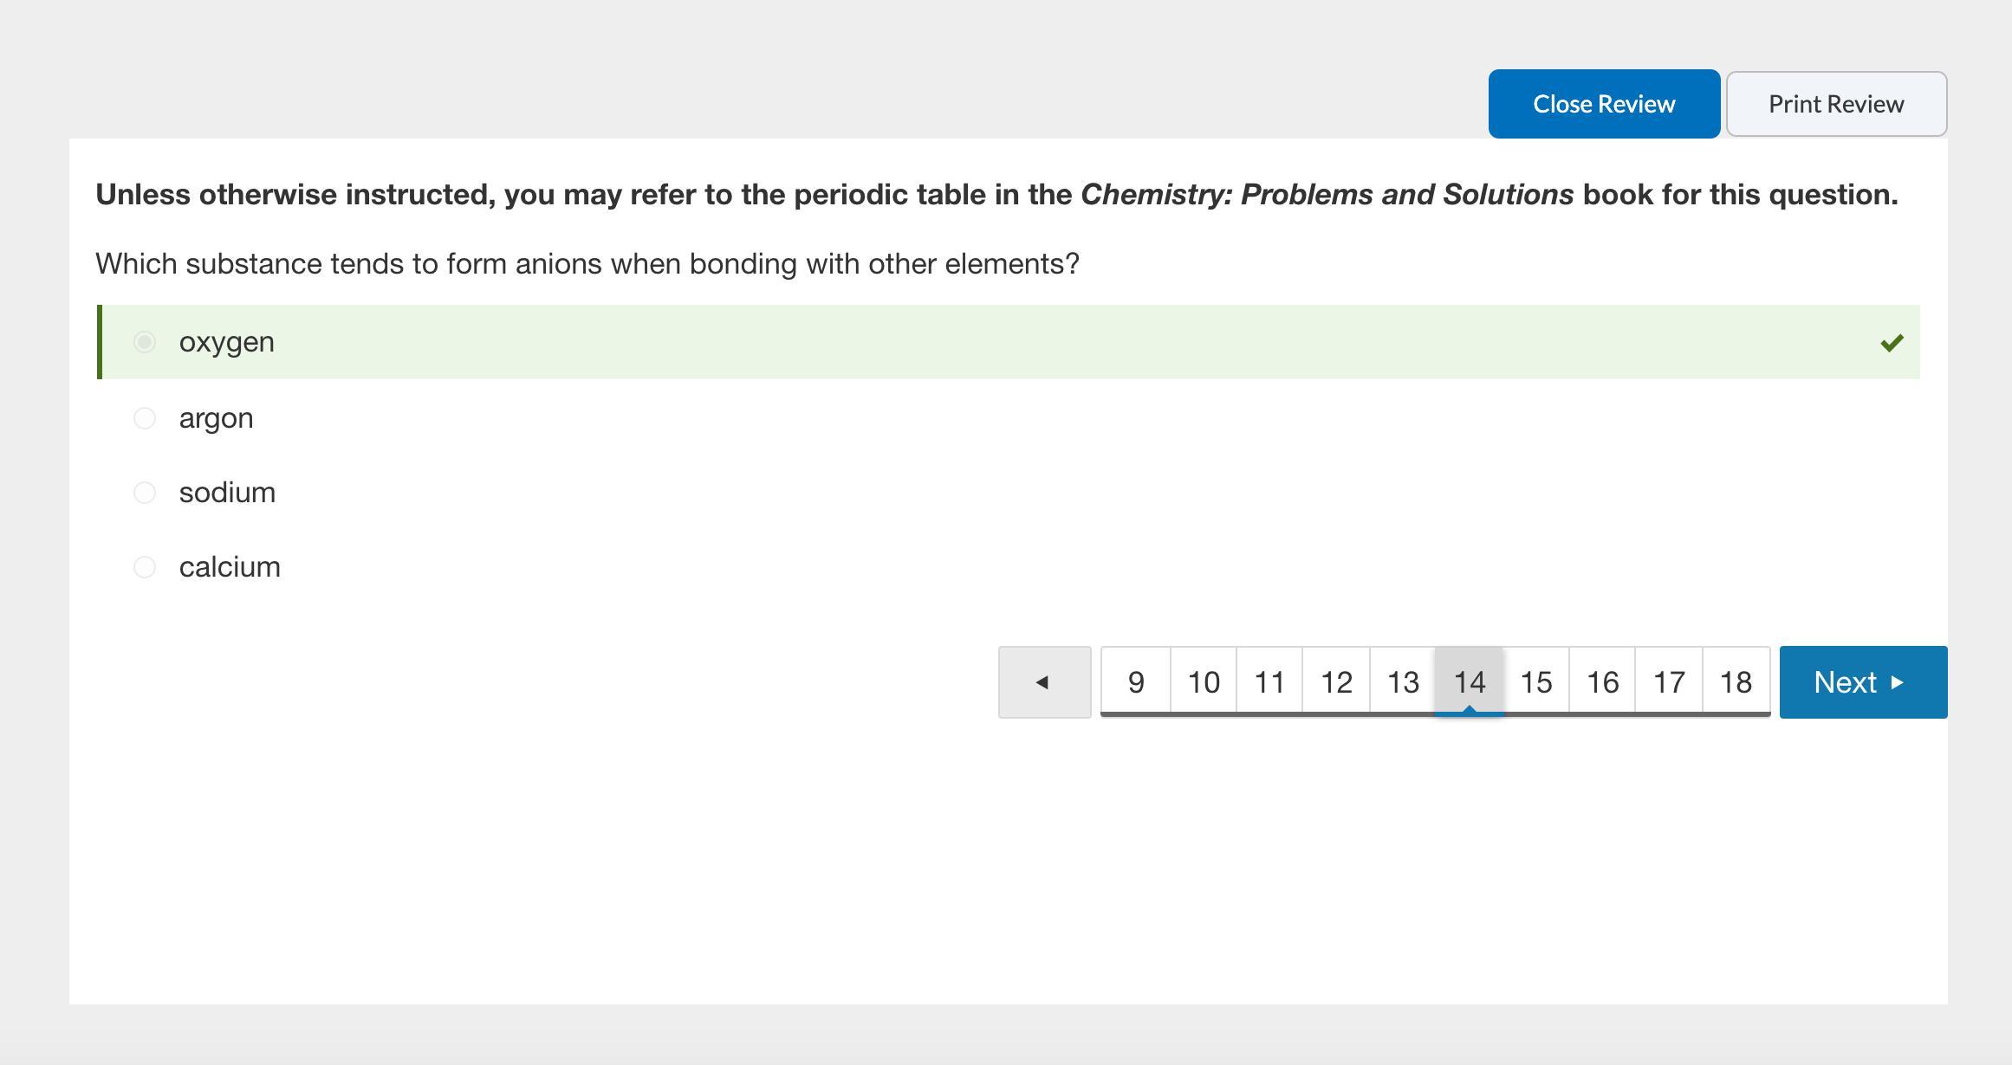This screenshot has width=2012, height=1065.
Task: Click the previous page arrow button
Action: (x=1044, y=682)
